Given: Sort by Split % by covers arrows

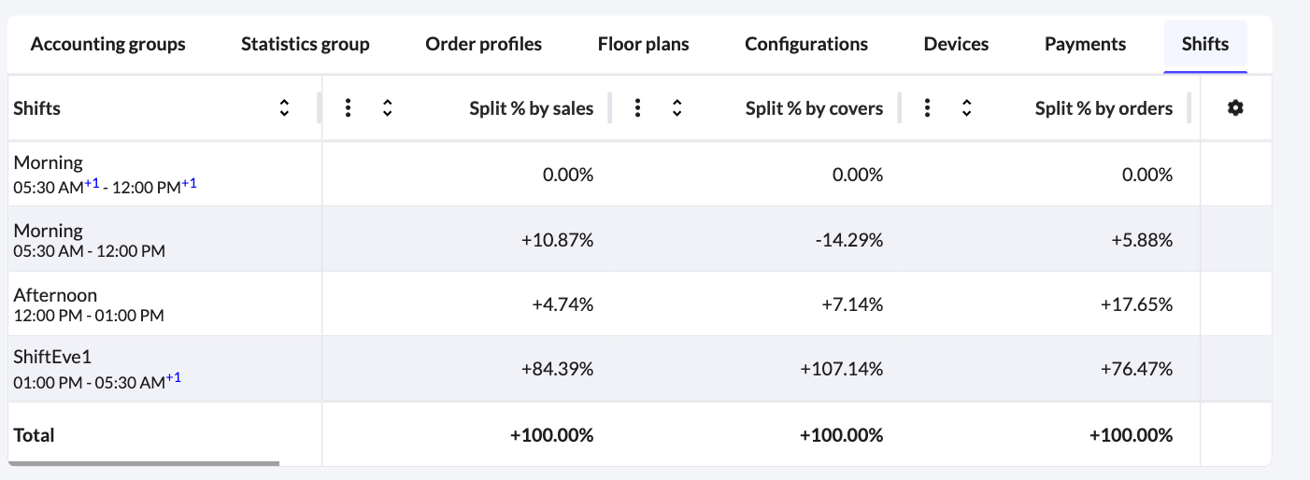Looking at the screenshot, I should 676,108.
